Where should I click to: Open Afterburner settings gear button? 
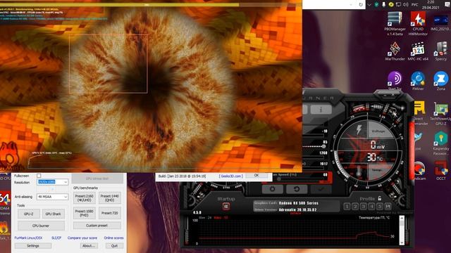pos(272,189)
